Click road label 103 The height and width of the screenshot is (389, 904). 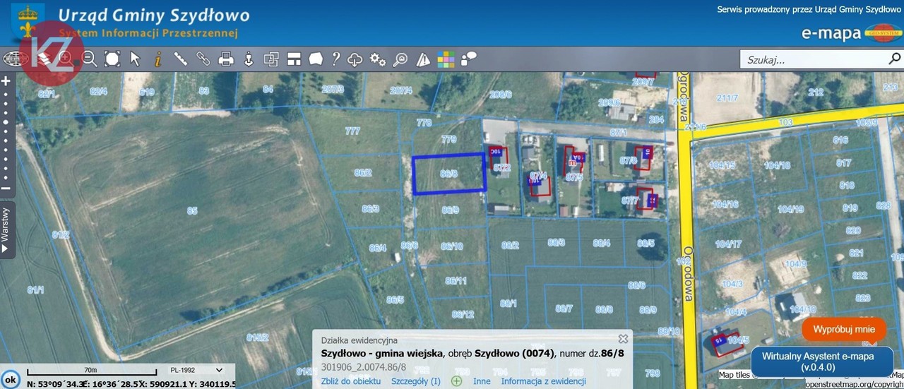pyautogui.click(x=785, y=122)
